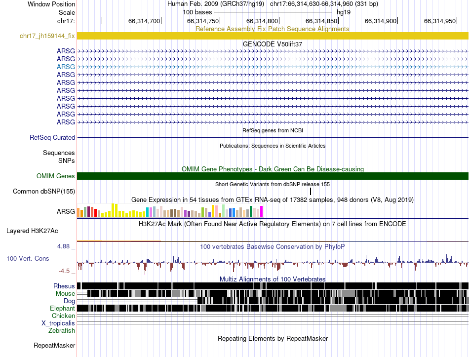Click the Zebrafish species label

pyautogui.click(x=62, y=330)
